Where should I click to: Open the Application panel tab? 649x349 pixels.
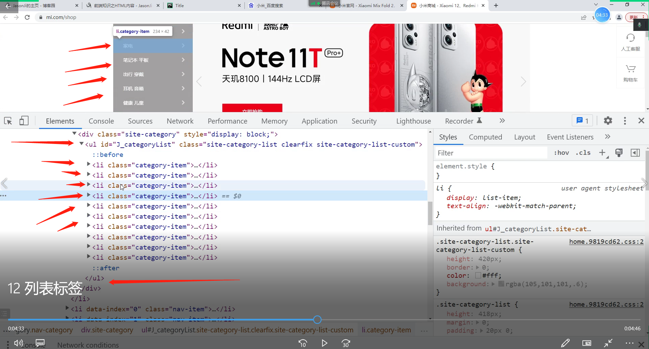[x=320, y=121]
